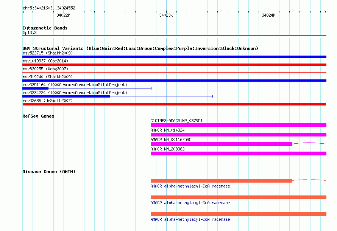
Task: Select the thick blue esv3351164 segment
Action: click(36, 88)
